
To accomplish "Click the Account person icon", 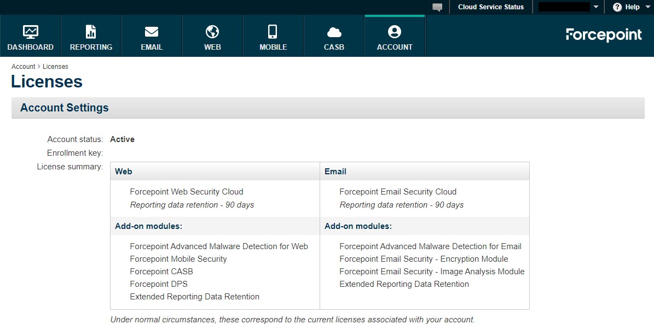I will pos(394,32).
